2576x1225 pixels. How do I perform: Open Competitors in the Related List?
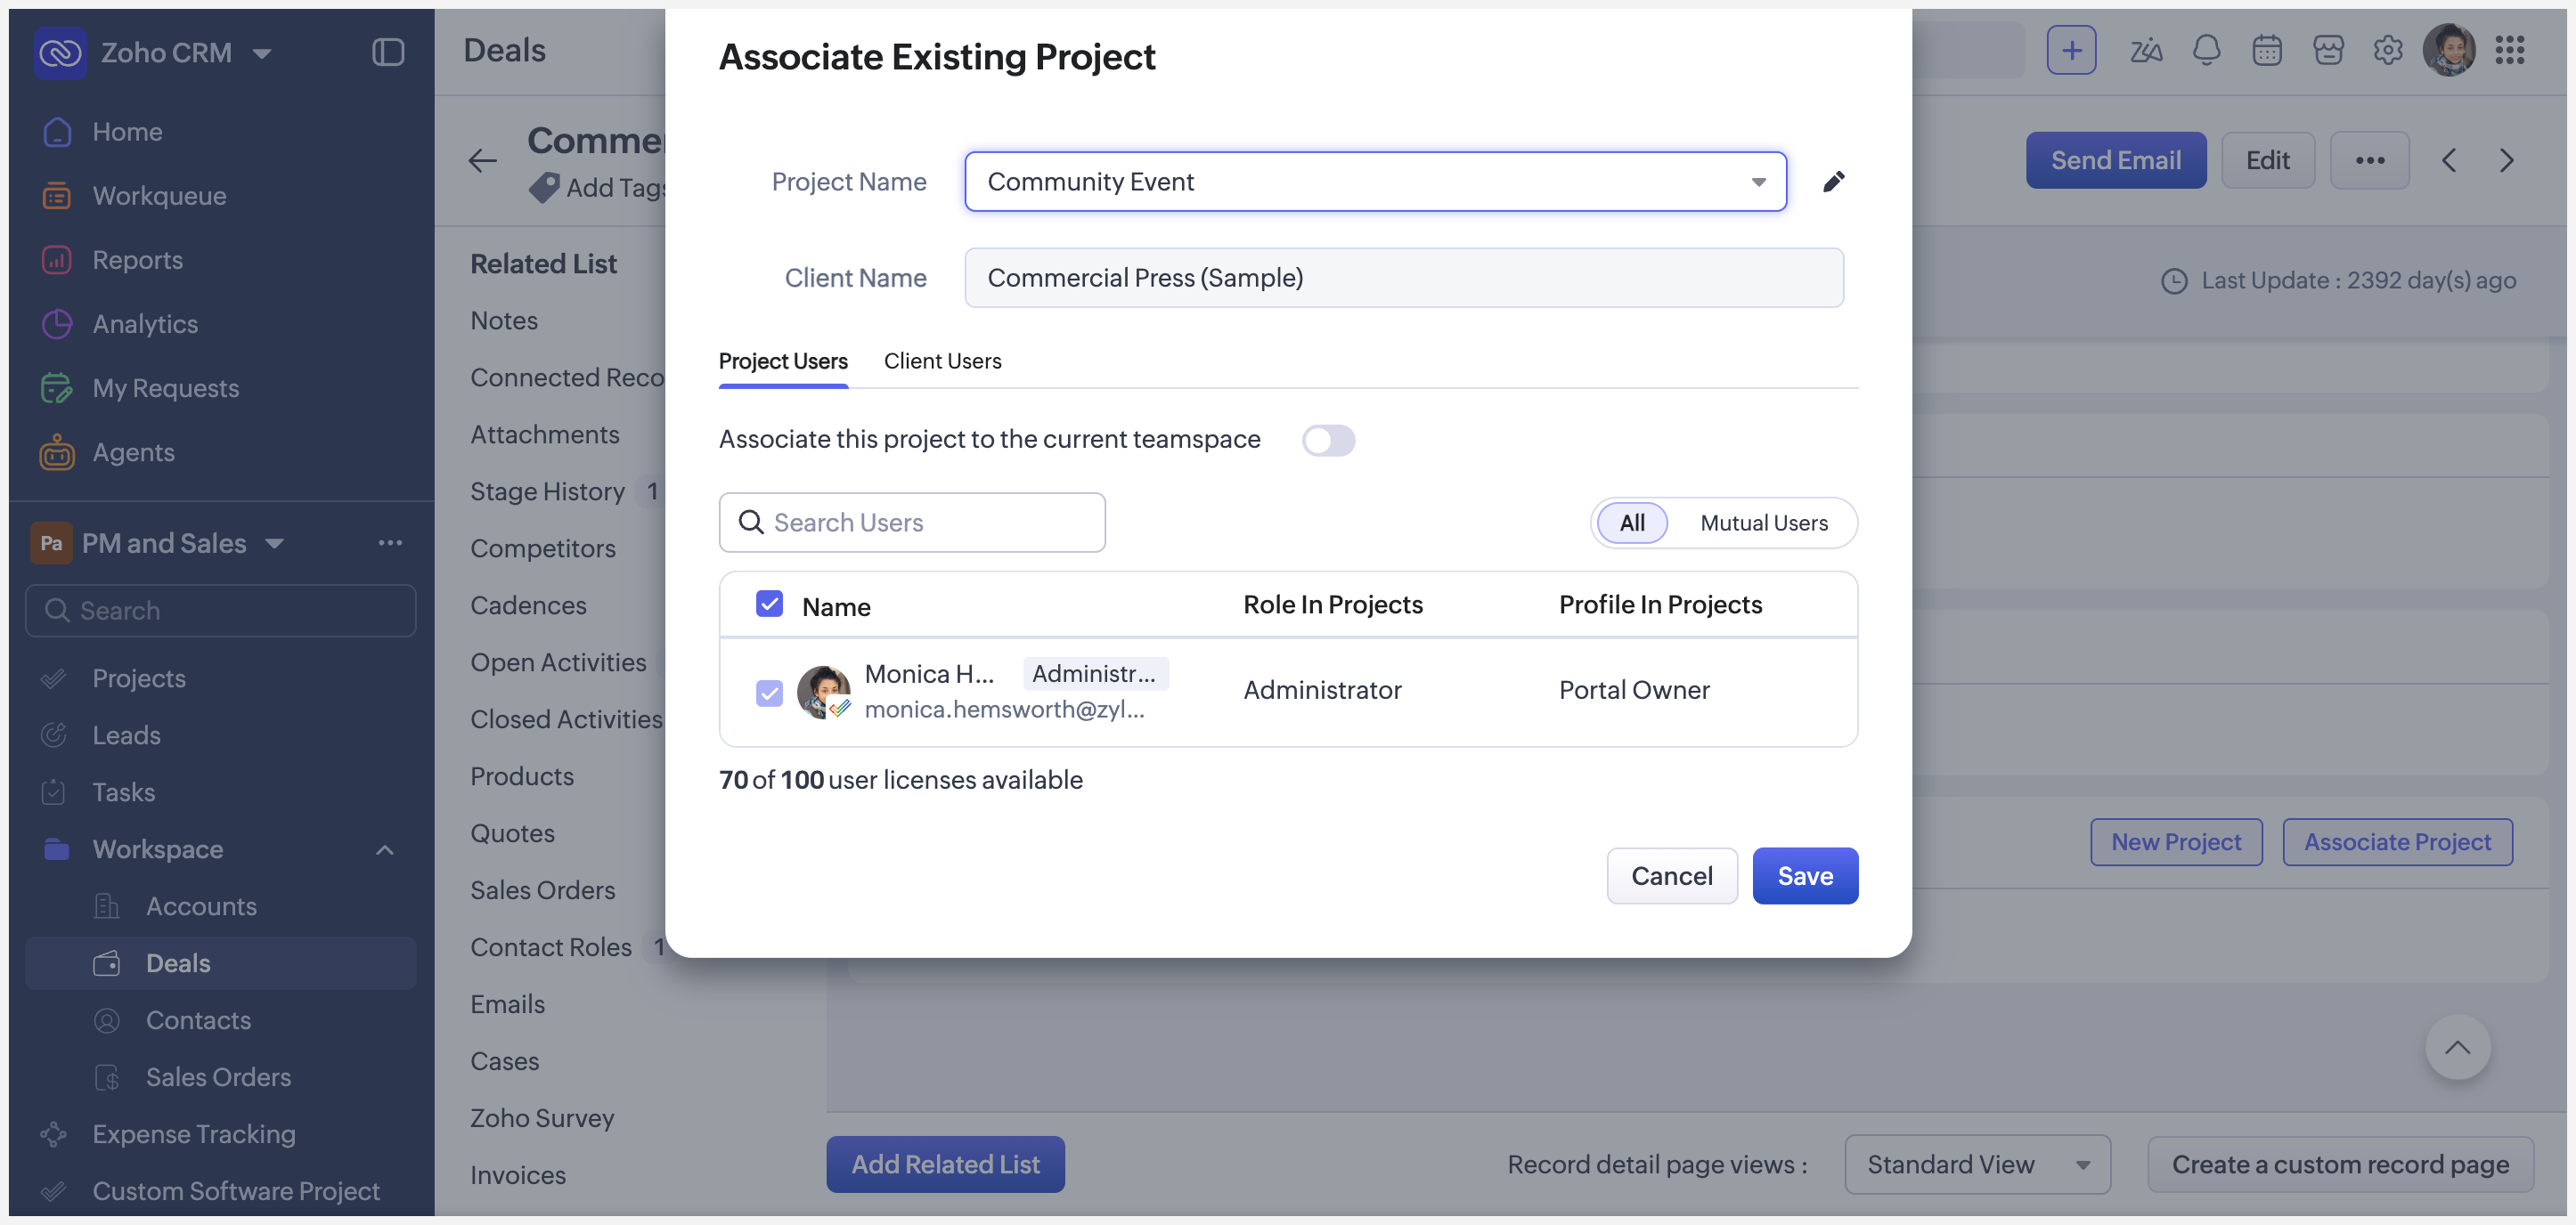click(543, 548)
